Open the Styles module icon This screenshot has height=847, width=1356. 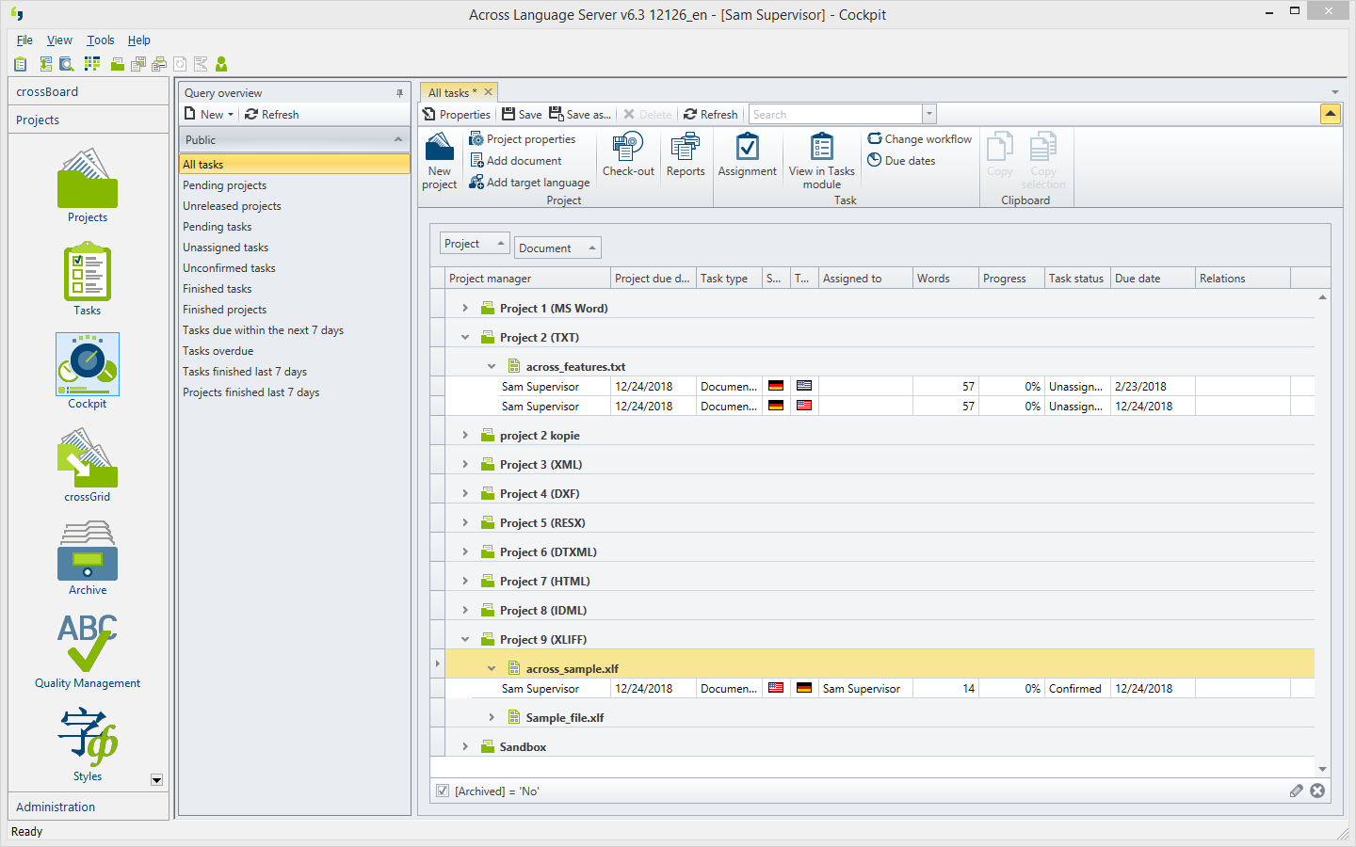(88, 738)
